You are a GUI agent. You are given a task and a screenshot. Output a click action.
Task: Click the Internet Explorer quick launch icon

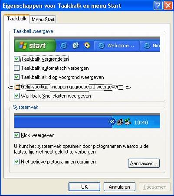(x=63, y=46)
